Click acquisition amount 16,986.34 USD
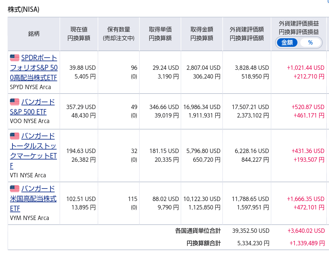Screen dimensions: 329x254 point(202,107)
